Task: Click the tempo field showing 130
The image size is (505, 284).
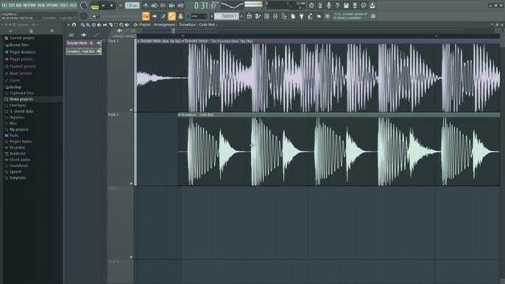Action: coord(132,5)
